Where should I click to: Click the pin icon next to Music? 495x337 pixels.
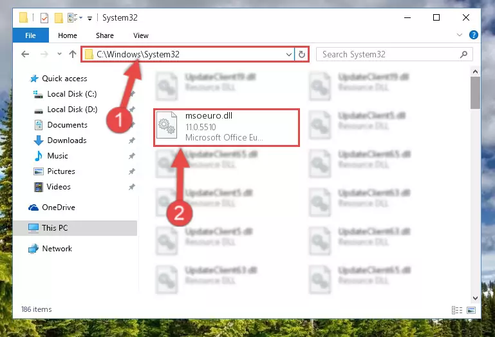click(132, 156)
